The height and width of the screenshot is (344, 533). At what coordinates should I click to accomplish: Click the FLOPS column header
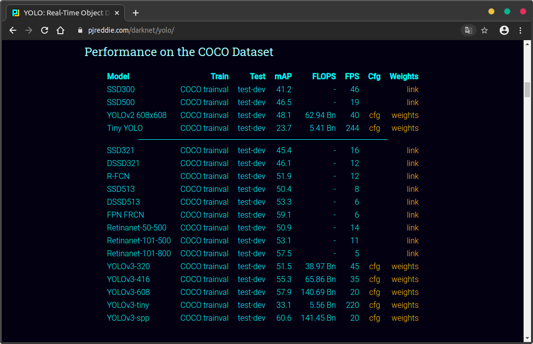[x=324, y=76]
